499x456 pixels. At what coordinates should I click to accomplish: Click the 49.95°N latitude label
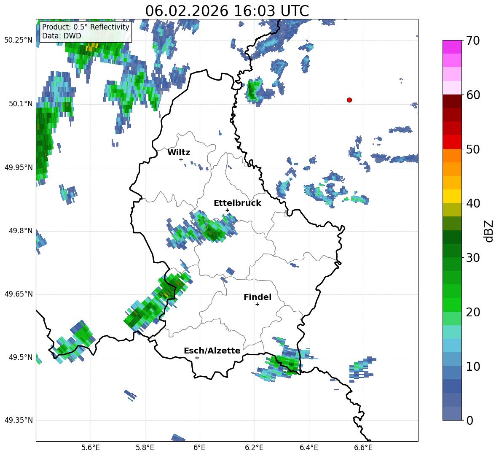click(x=19, y=167)
